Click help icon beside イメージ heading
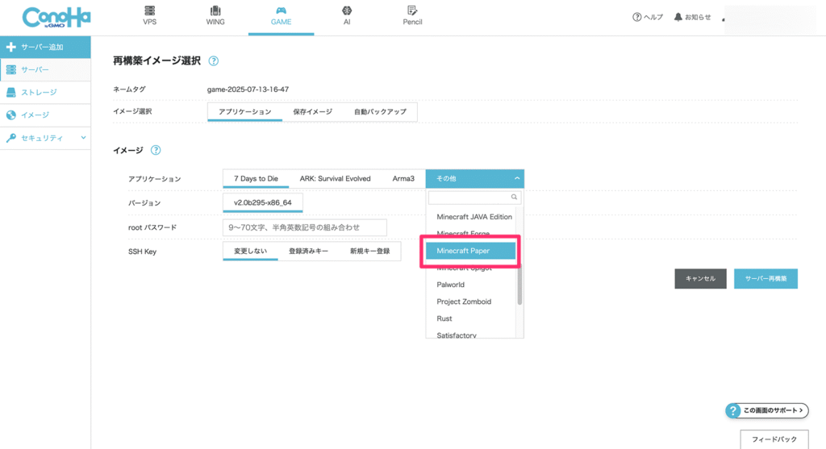 [x=156, y=150]
